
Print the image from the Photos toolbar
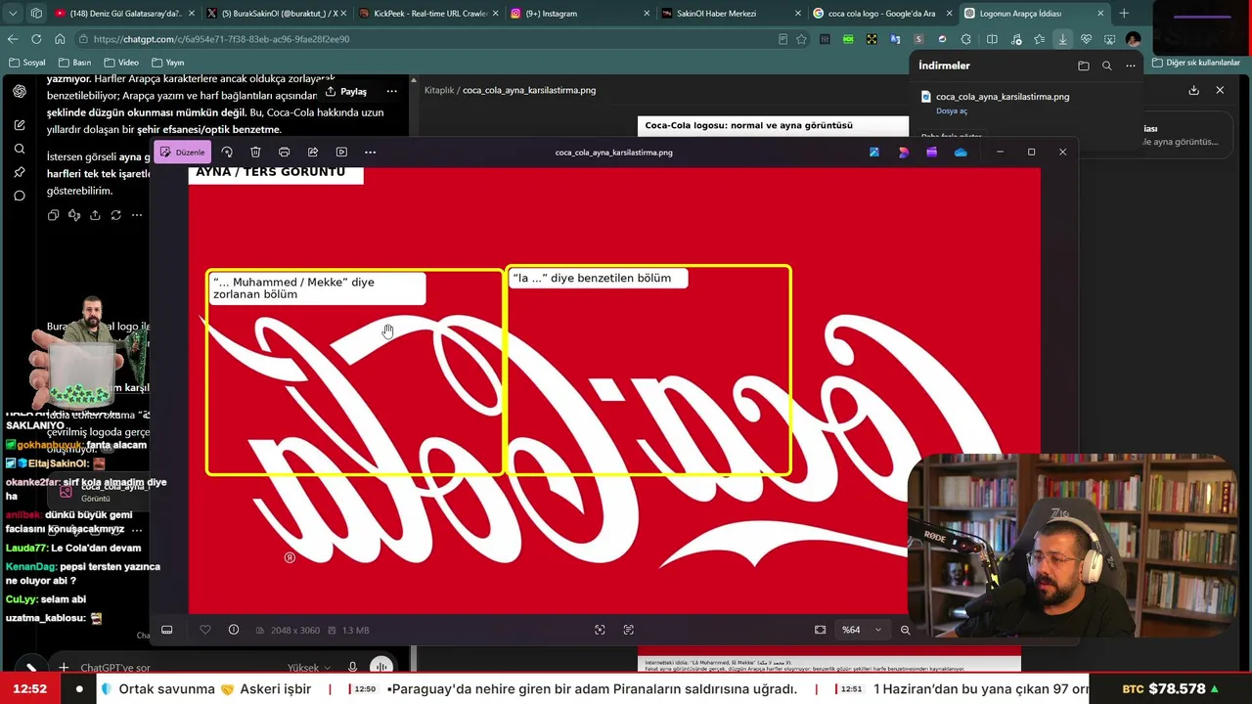[284, 153]
